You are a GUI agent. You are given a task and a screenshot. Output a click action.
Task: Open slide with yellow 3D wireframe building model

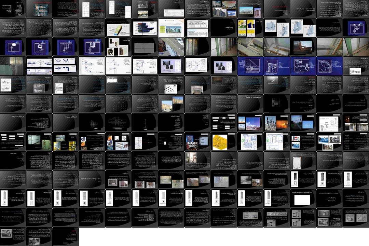click(x=224, y=142)
